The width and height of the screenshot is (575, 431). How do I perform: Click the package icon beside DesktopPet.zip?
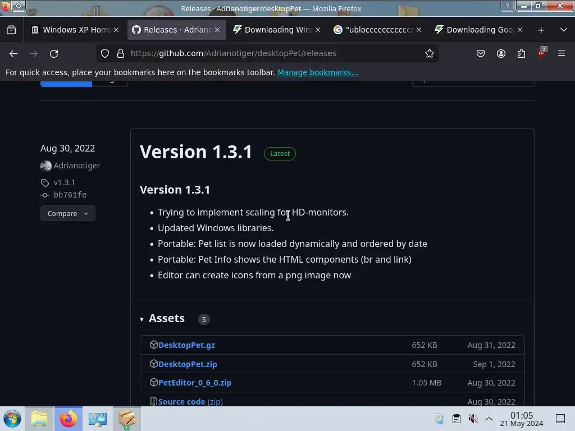click(x=154, y=364)
